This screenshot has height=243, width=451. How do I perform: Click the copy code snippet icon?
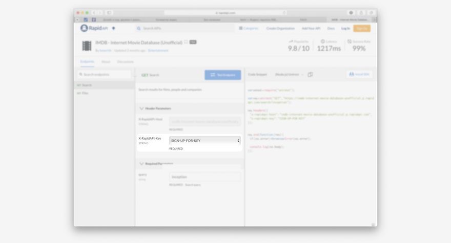pos(310,74)
